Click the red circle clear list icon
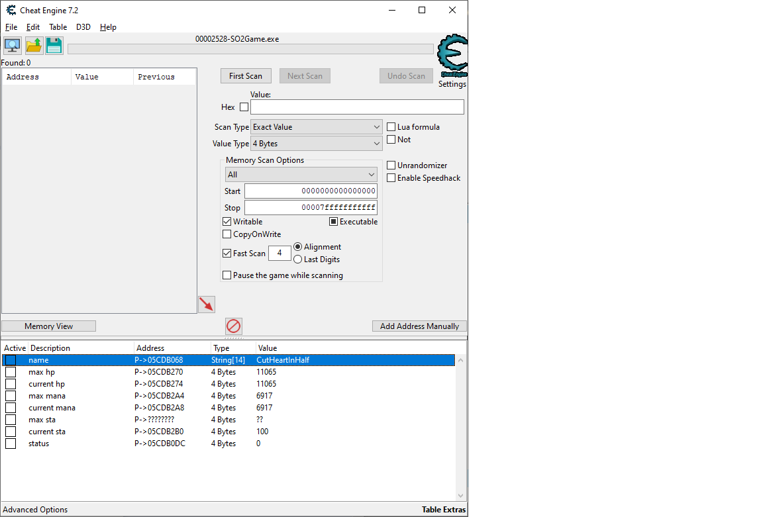The height and width of the screenshot is (517, 763). point(234,326)
